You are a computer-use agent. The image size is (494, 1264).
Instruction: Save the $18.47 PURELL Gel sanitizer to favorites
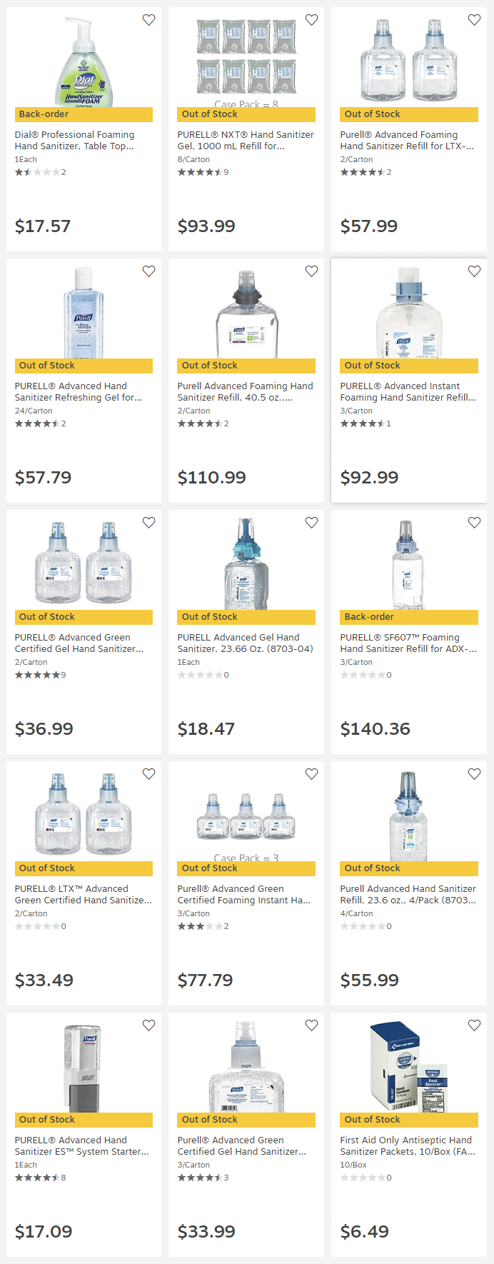coord(311,523)
